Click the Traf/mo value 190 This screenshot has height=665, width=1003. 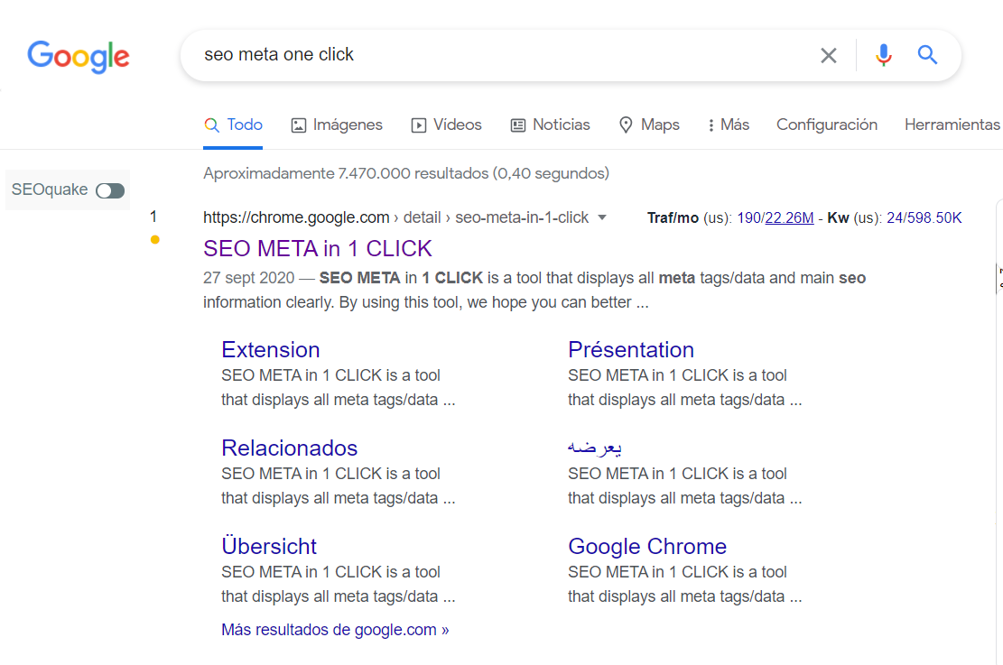click(x=748, y=218)
